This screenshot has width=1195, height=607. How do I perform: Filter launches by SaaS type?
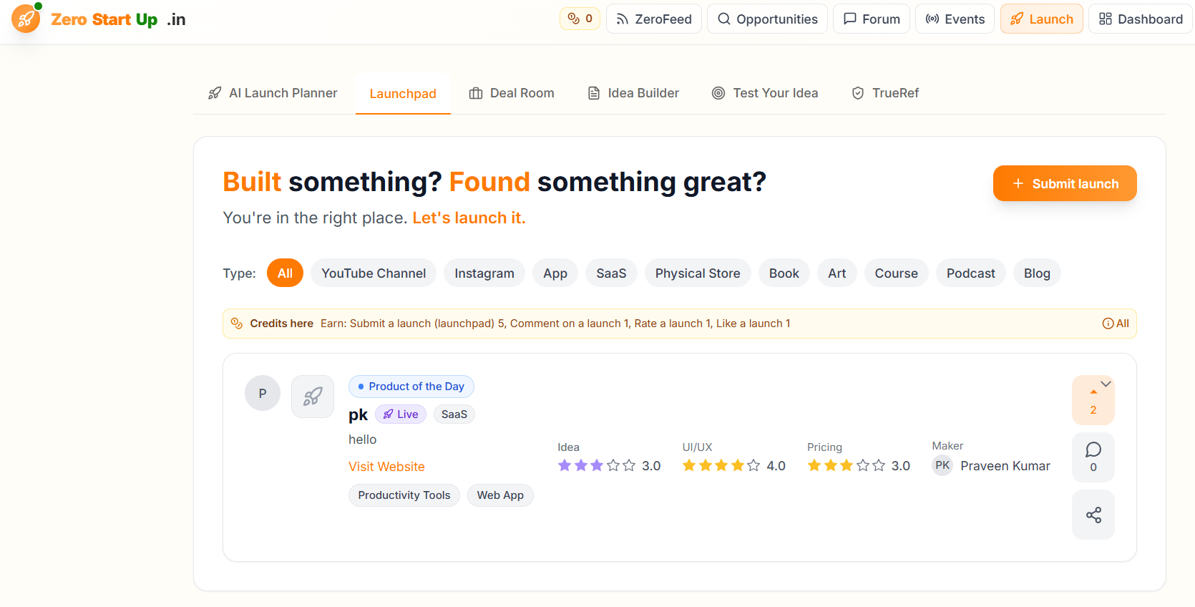pyautogui.click(x=611, y=273)
